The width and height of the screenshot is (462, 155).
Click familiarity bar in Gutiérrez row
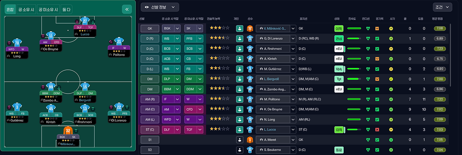(354, 69)
